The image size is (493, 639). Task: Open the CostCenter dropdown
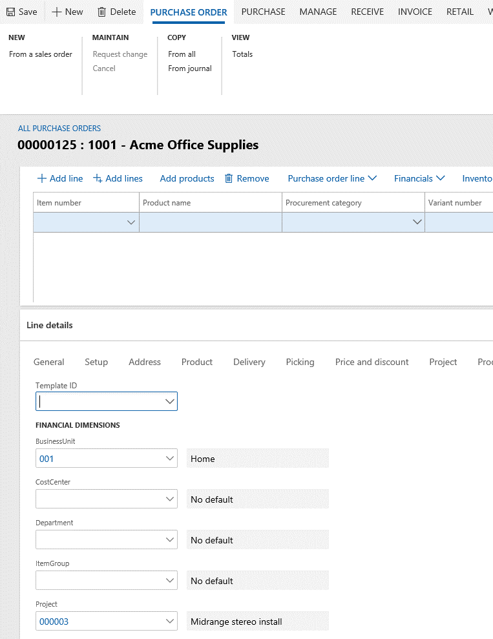click(x=170, y=499)
